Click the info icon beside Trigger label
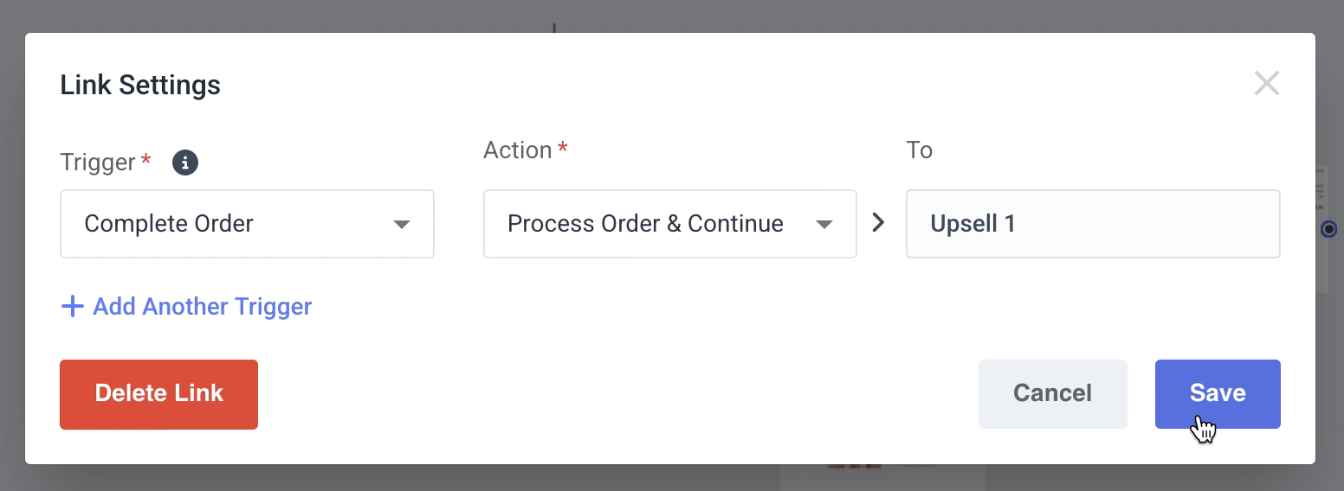 [x=185, y=163]
